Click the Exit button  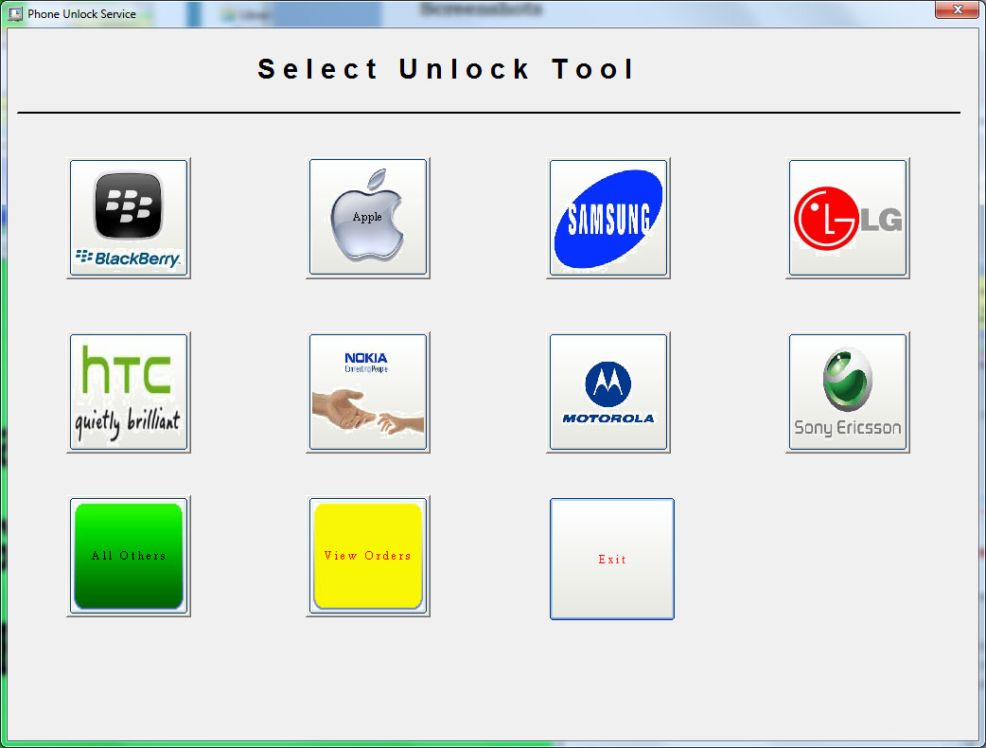612,560
